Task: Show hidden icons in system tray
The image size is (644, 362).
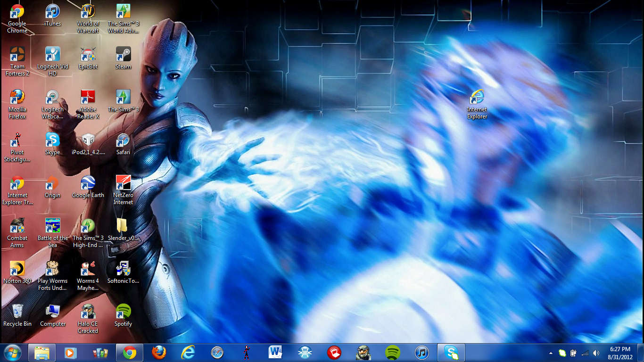Action: (551, 353)
